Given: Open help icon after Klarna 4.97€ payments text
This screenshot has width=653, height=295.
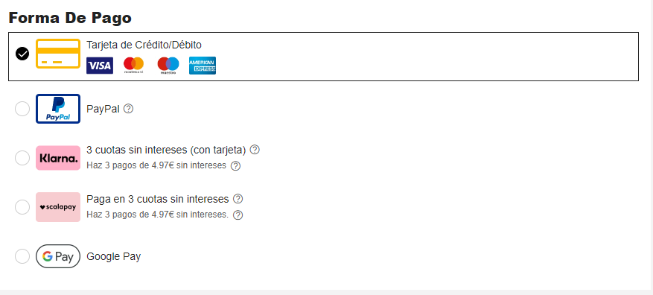Looking at the screenshot, I should coord(236,166).
